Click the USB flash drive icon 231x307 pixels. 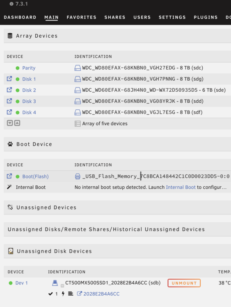point(78,176)
